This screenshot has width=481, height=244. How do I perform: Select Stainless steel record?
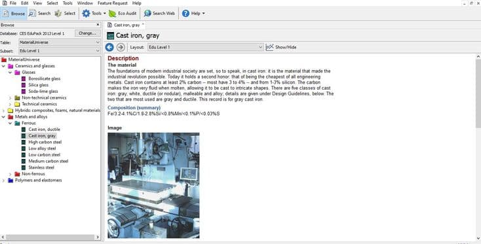41,167
